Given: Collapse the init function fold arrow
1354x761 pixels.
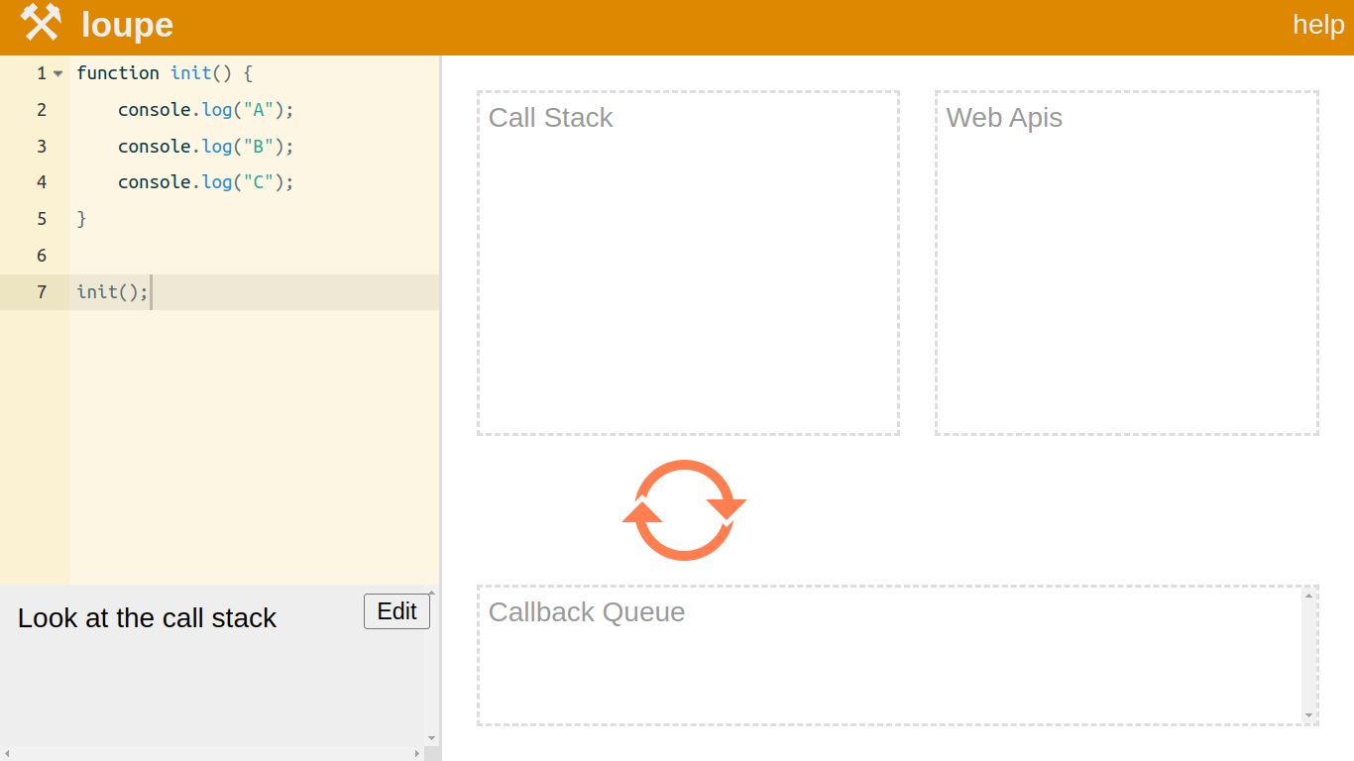Looking at the screenshot, I should 58,73.
